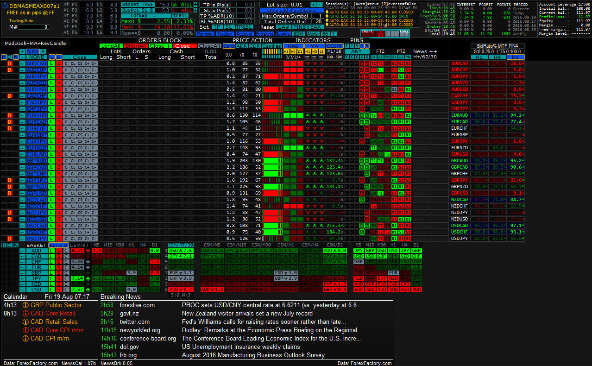This screenshot has width=592, height=366.
Task: Open the AUDCAD chart via its ~ icon
Action: pos(22,63)
